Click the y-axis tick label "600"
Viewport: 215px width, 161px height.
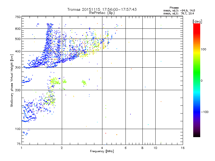(18, 29)
